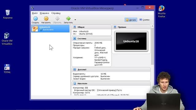Switch to Снимки view
This screenshot has width=196, height=110.
coord(144,20)
